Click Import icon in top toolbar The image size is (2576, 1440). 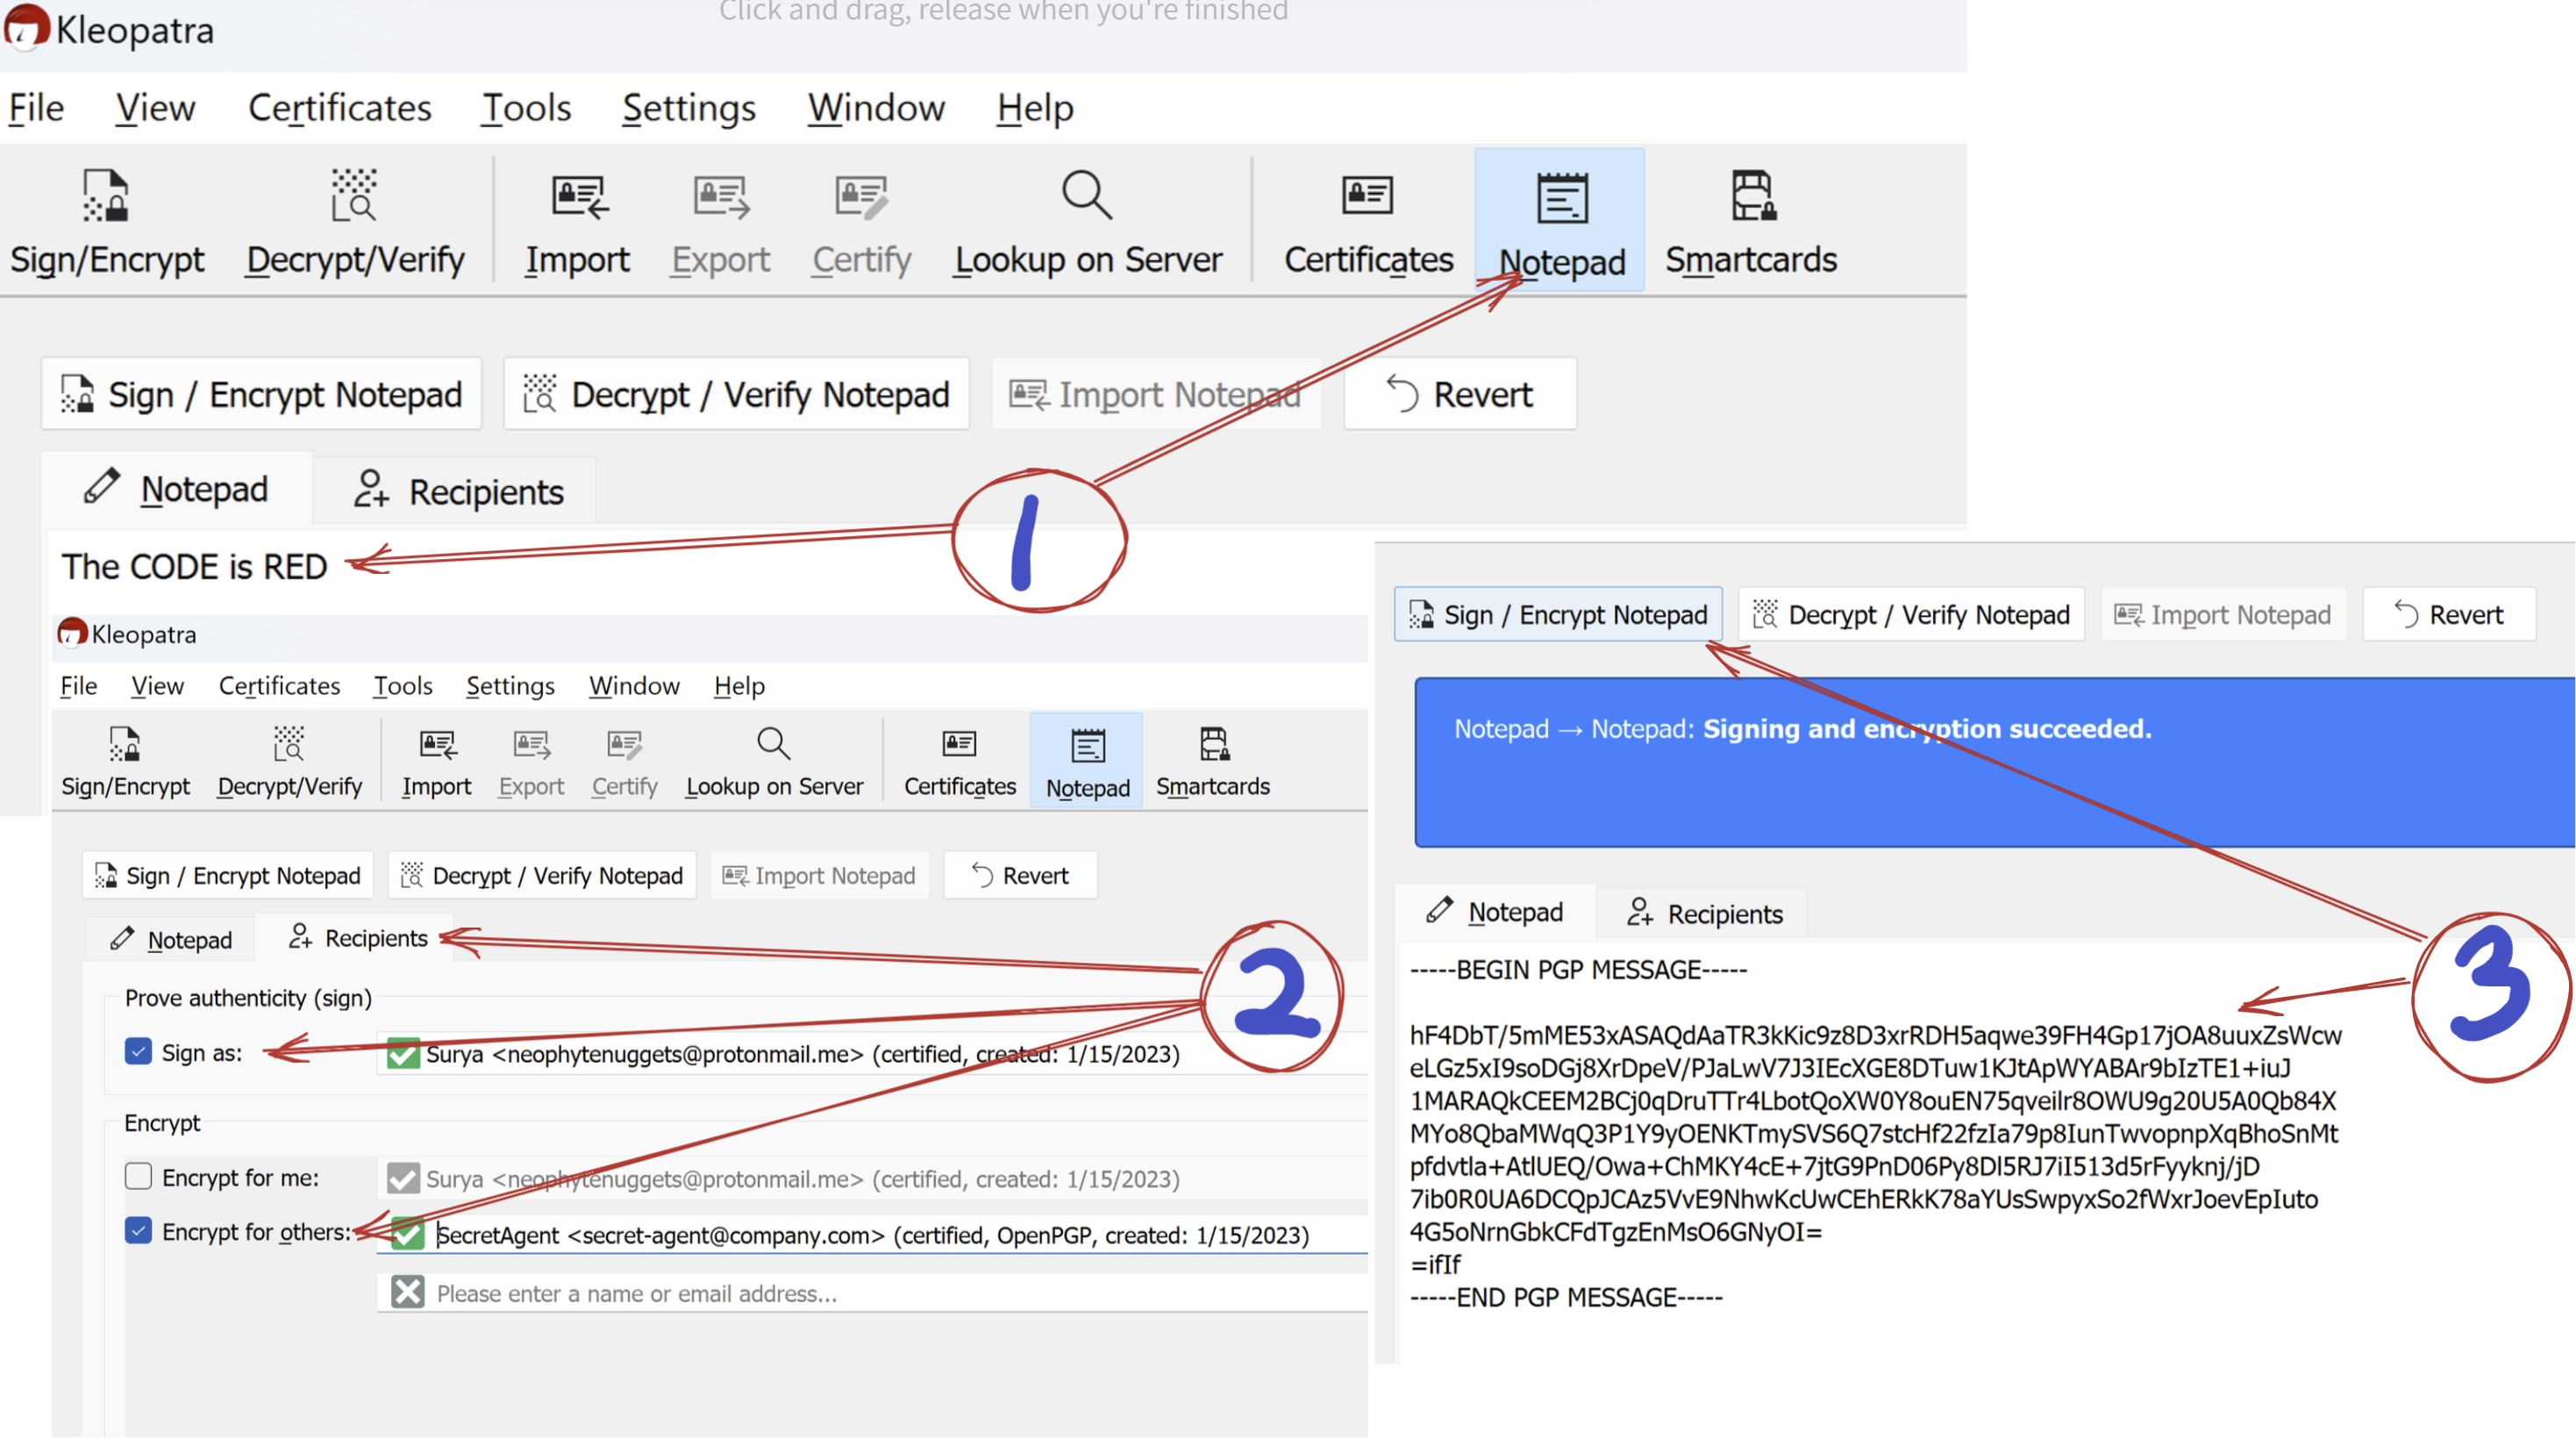579,197
